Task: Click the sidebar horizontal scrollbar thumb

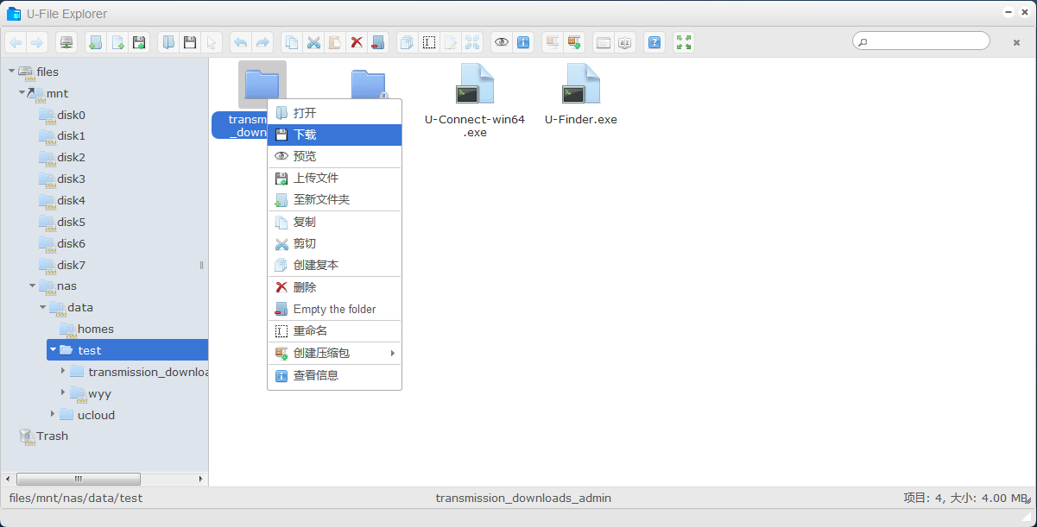Action: [78, 479]
